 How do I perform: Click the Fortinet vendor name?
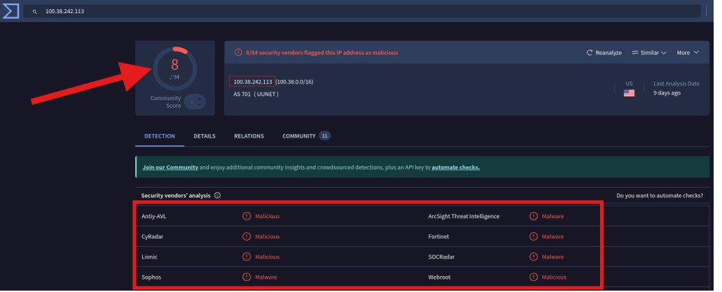438,237
